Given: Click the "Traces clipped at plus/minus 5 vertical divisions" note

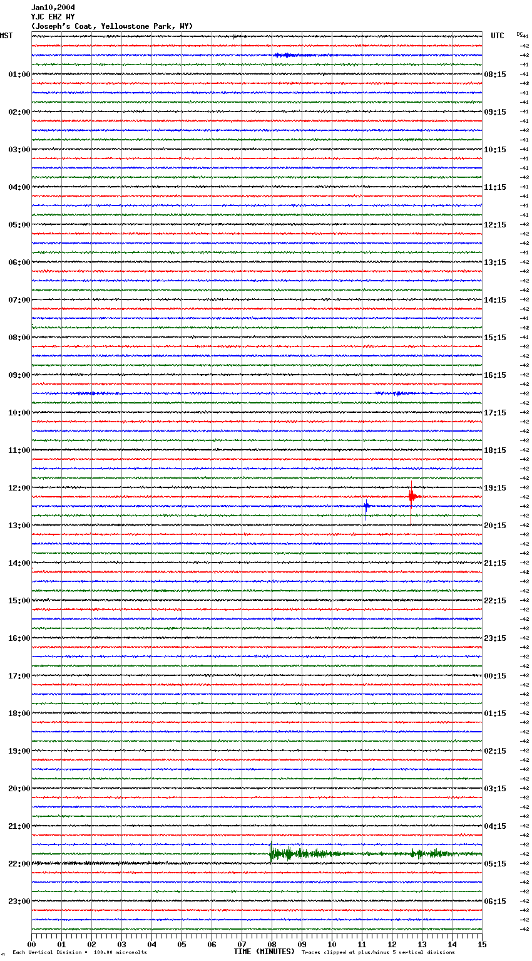Looking at the screenshot, I should 378,953.
